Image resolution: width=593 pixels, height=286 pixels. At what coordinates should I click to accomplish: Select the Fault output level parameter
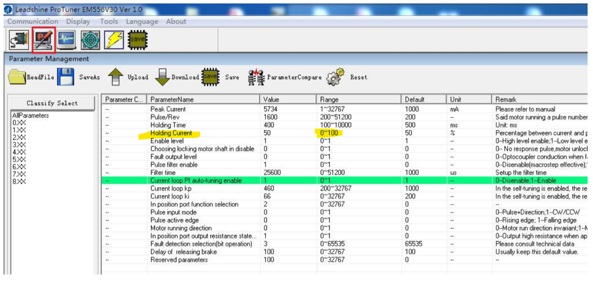point(174,157)
